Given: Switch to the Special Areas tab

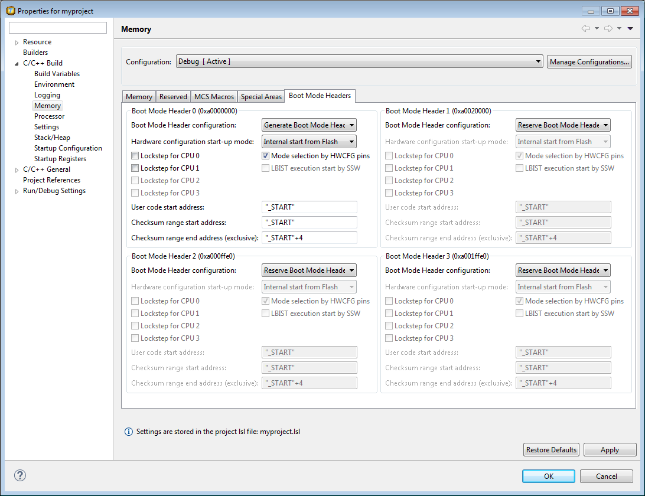Looking at the screenshot, I should (261, 97).
